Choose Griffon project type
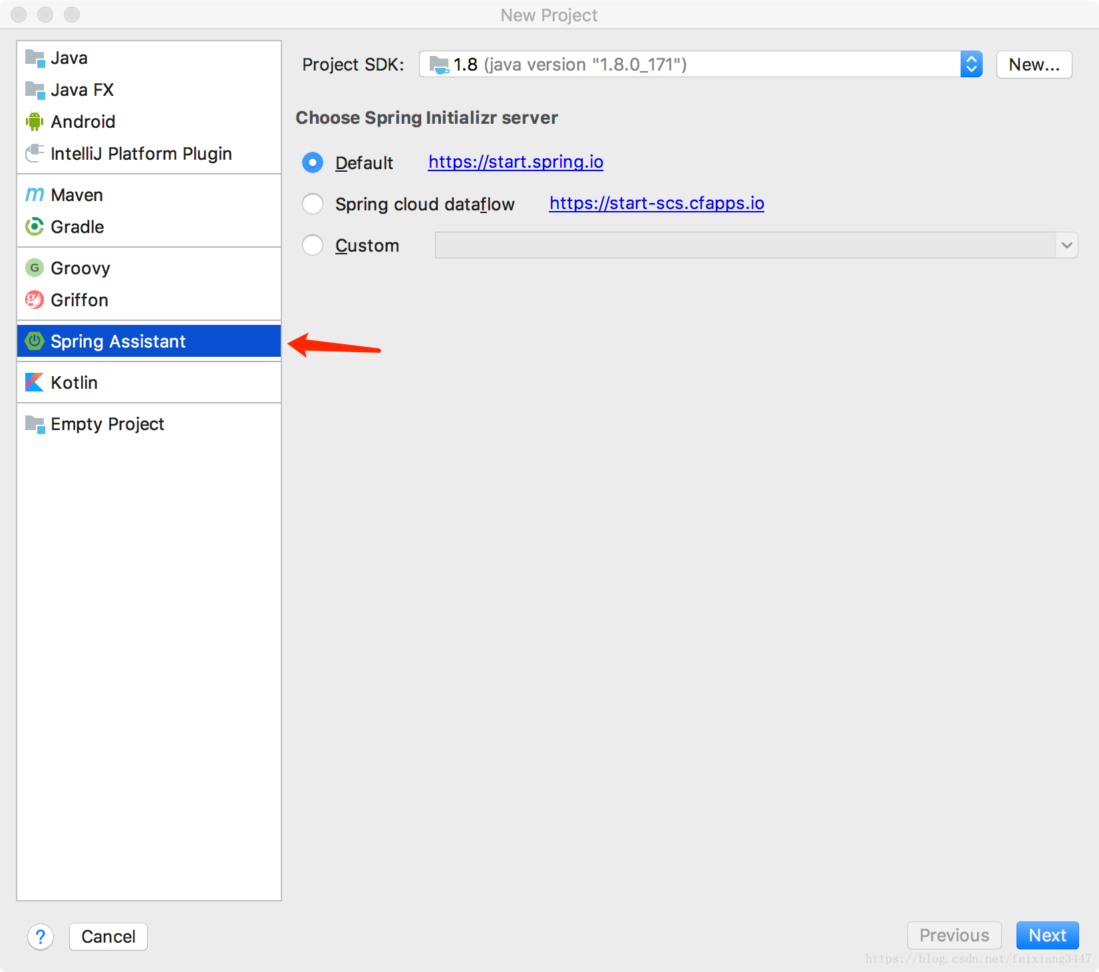This screenshot has width=1099, height=972. click(x=149, y=300)
